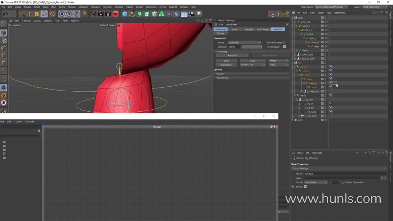Viewport: 393px width, 221px height.
Task: Click the red Redshift render icon
Action: [115, 14]
